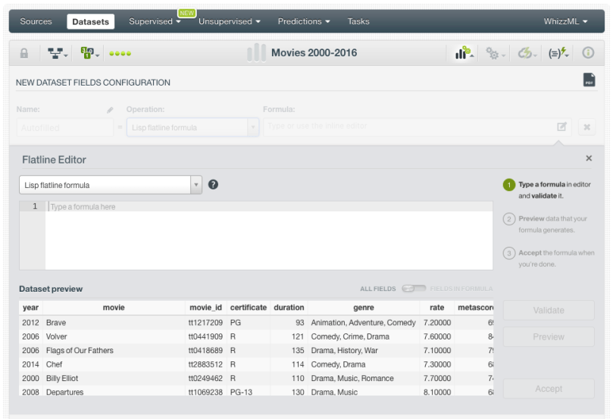Open the Tasks tab
Image resolution: width=613 pixels, height=419 pixels.
tap(358, 21)
